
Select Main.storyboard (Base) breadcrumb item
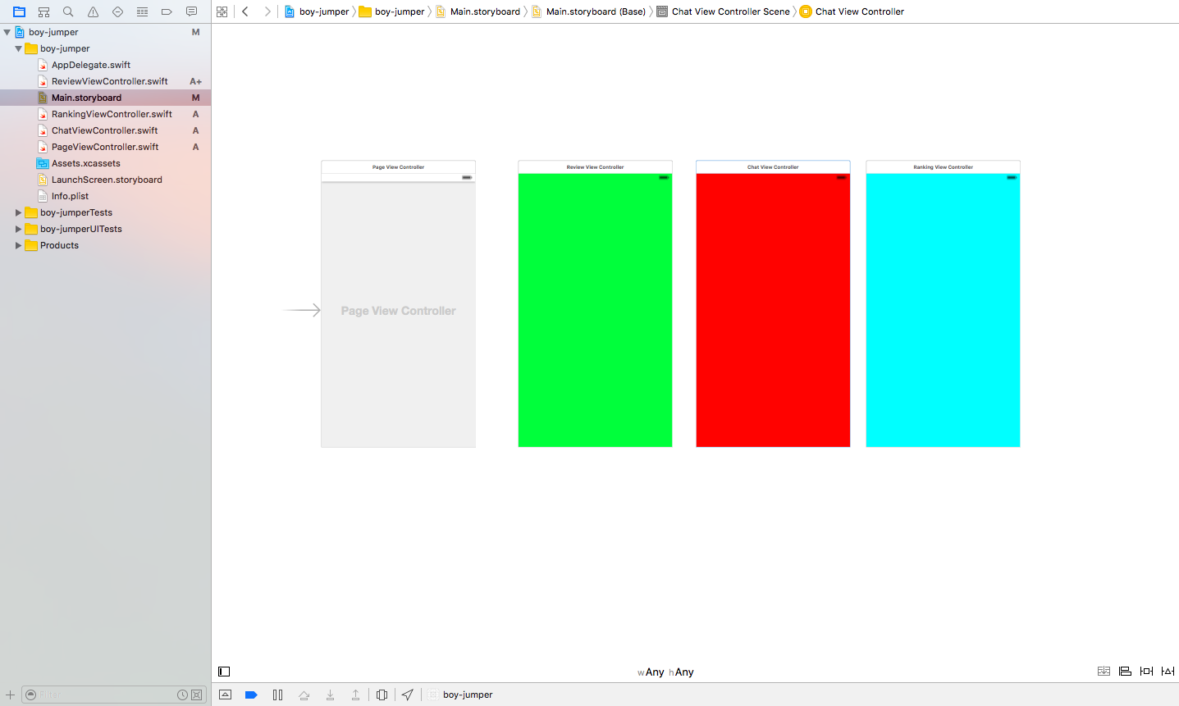(594, 11)
